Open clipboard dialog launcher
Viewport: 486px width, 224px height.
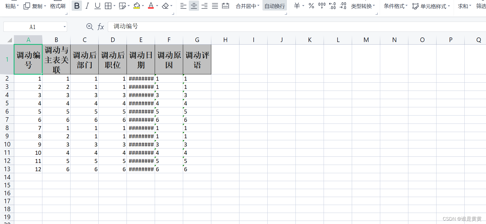pyautogui.click(x=66, y=14)
